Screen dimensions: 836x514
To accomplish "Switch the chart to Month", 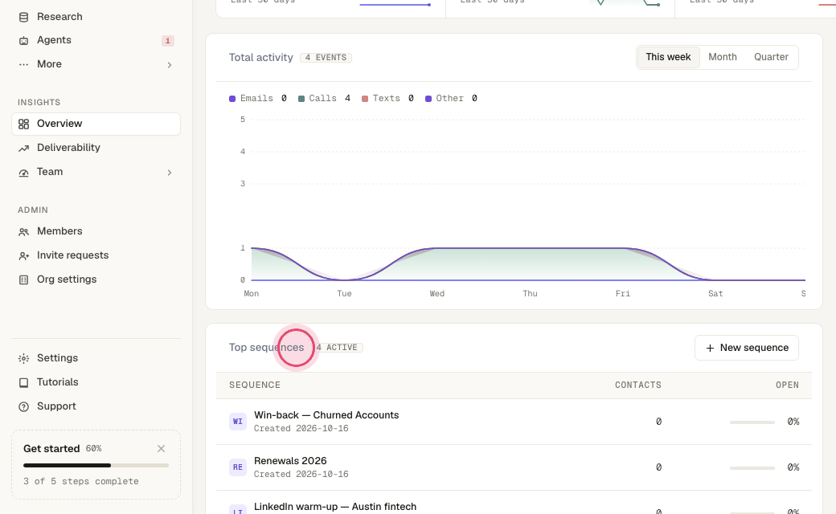I will pyautogui.click(x=723, y=57).
